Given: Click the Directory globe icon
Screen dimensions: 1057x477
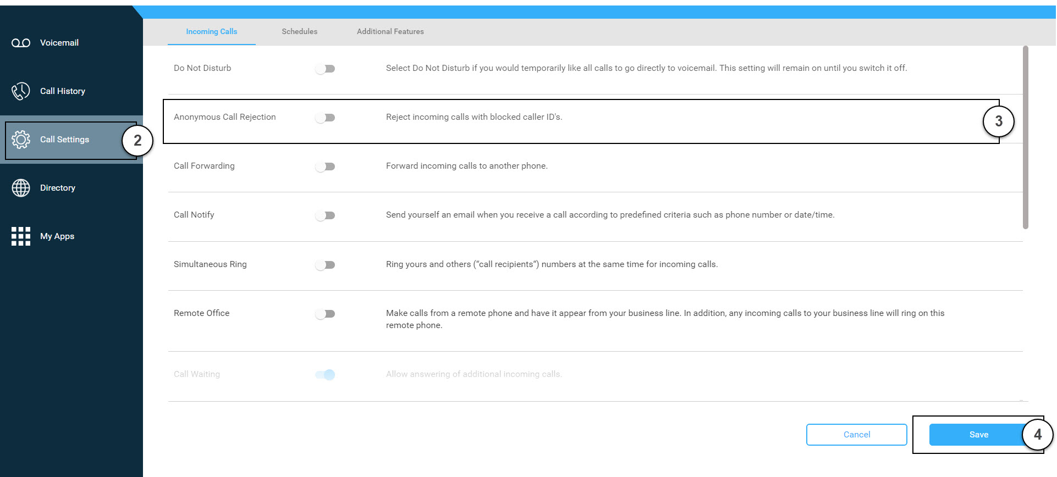Looking at the screenshot, I should [21, 188].
